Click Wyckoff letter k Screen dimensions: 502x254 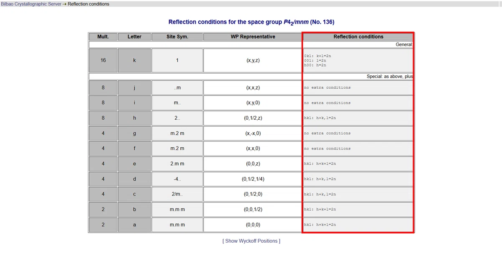[x=134, y=60]
